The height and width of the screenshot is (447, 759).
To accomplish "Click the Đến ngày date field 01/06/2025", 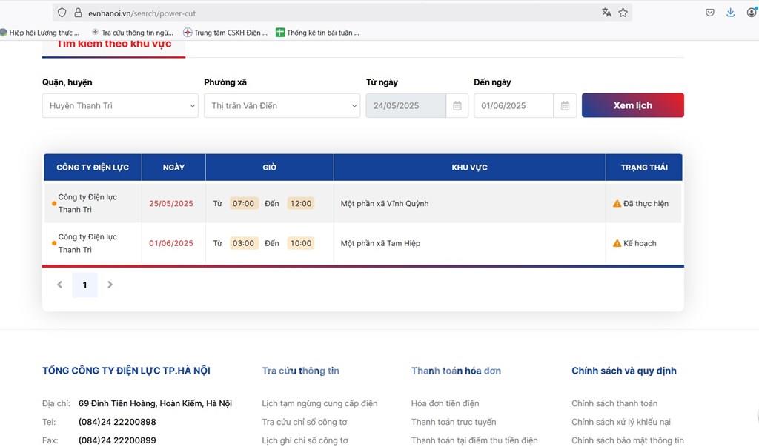I will point(514,105).
